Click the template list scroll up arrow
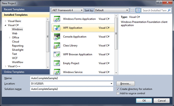Image resolution: width=174 pixels, height=106 pixels. (116, 16)
